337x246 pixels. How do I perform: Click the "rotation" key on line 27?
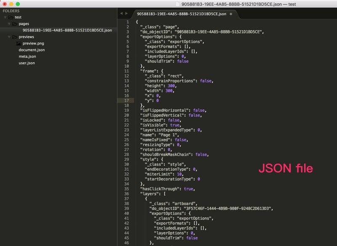[152, 150]
